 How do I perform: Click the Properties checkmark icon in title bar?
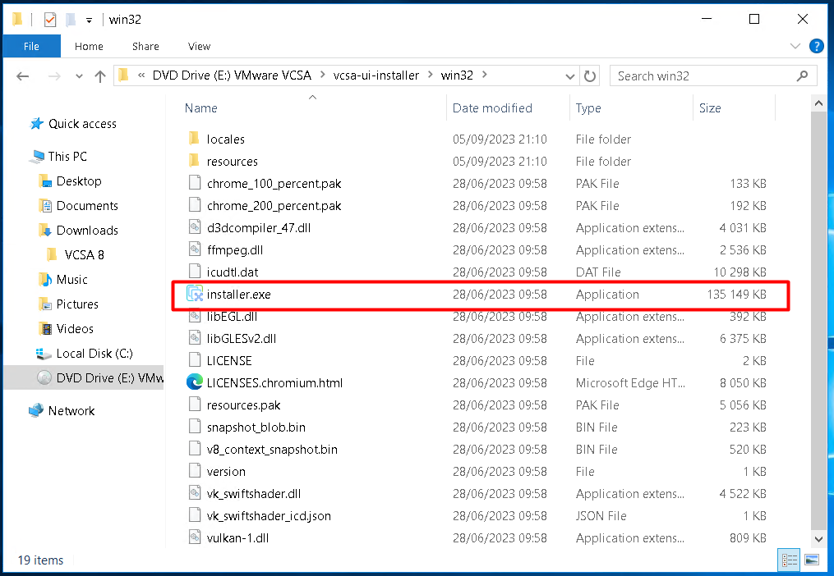point(50,20)
